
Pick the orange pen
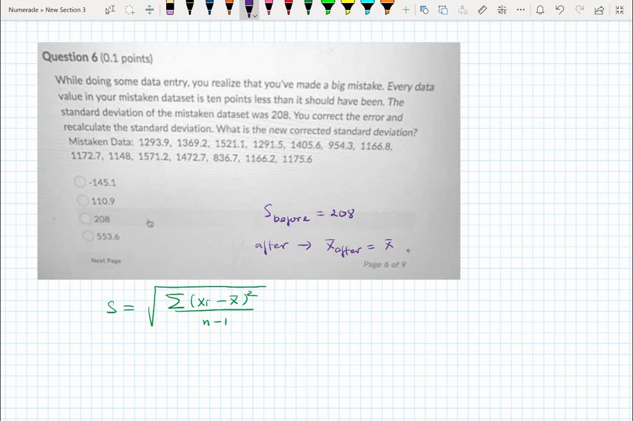(x=229, y=7)
